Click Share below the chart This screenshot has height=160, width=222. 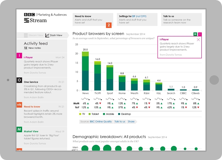[x=131, y=122]
